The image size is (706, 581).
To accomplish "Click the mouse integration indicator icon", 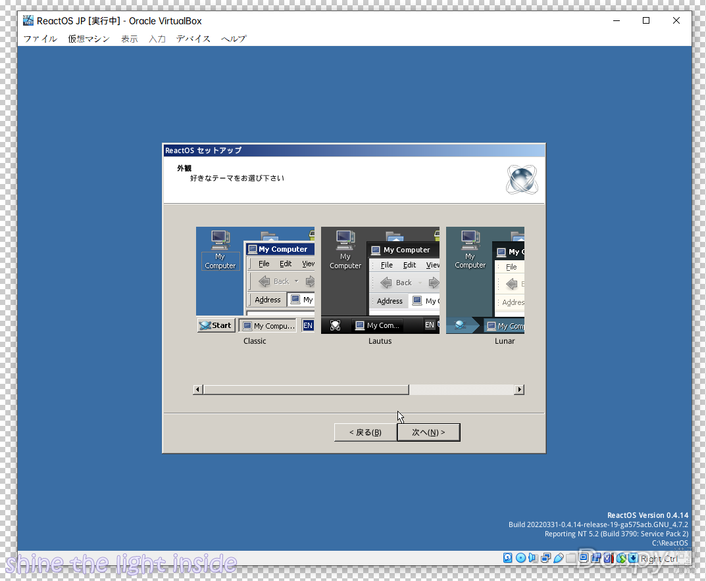I will 621,558.
